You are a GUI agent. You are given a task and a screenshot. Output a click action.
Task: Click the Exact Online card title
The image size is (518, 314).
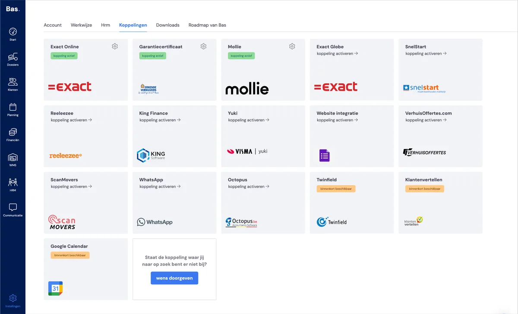click(65, 47)
